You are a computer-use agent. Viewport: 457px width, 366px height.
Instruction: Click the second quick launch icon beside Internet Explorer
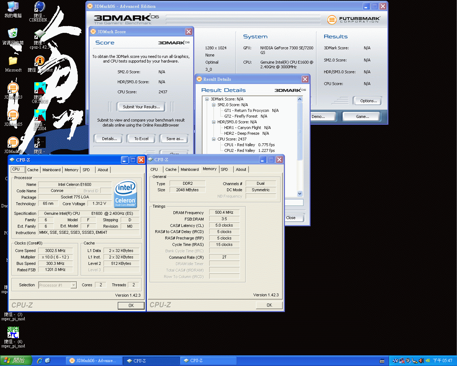pos(47,361)
